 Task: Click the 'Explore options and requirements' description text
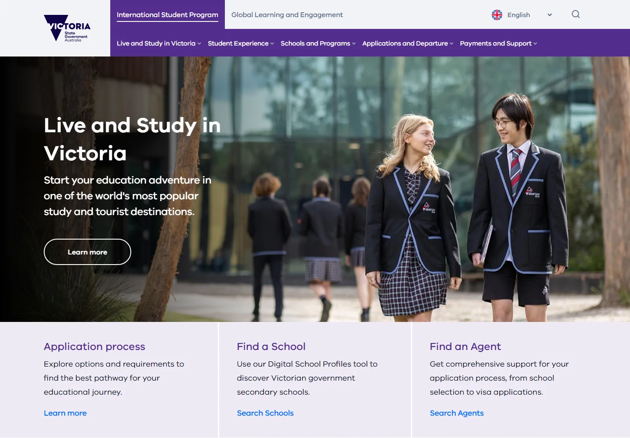coord(114,378)
